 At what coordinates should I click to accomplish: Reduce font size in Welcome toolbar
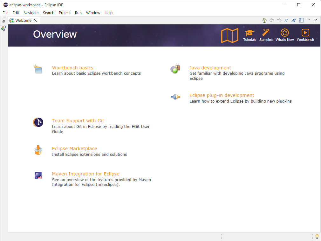286,20
